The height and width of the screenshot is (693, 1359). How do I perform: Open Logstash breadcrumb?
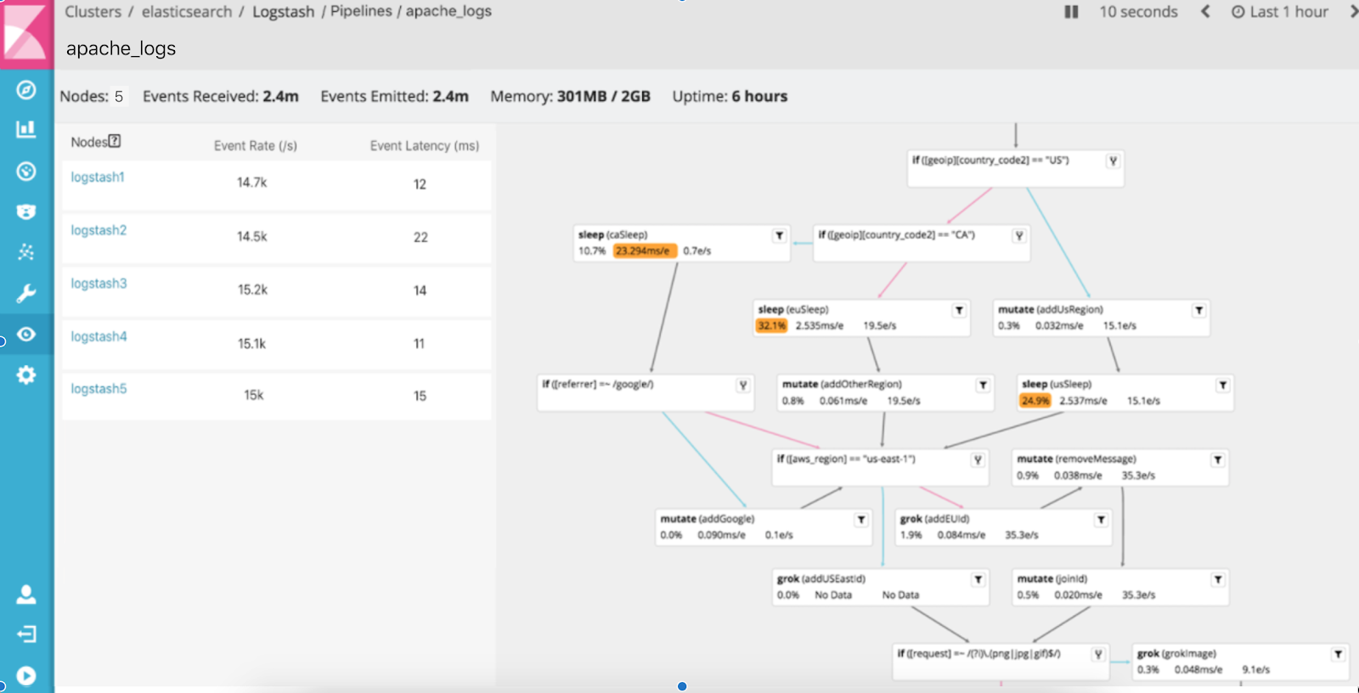[x=284, y=12]
